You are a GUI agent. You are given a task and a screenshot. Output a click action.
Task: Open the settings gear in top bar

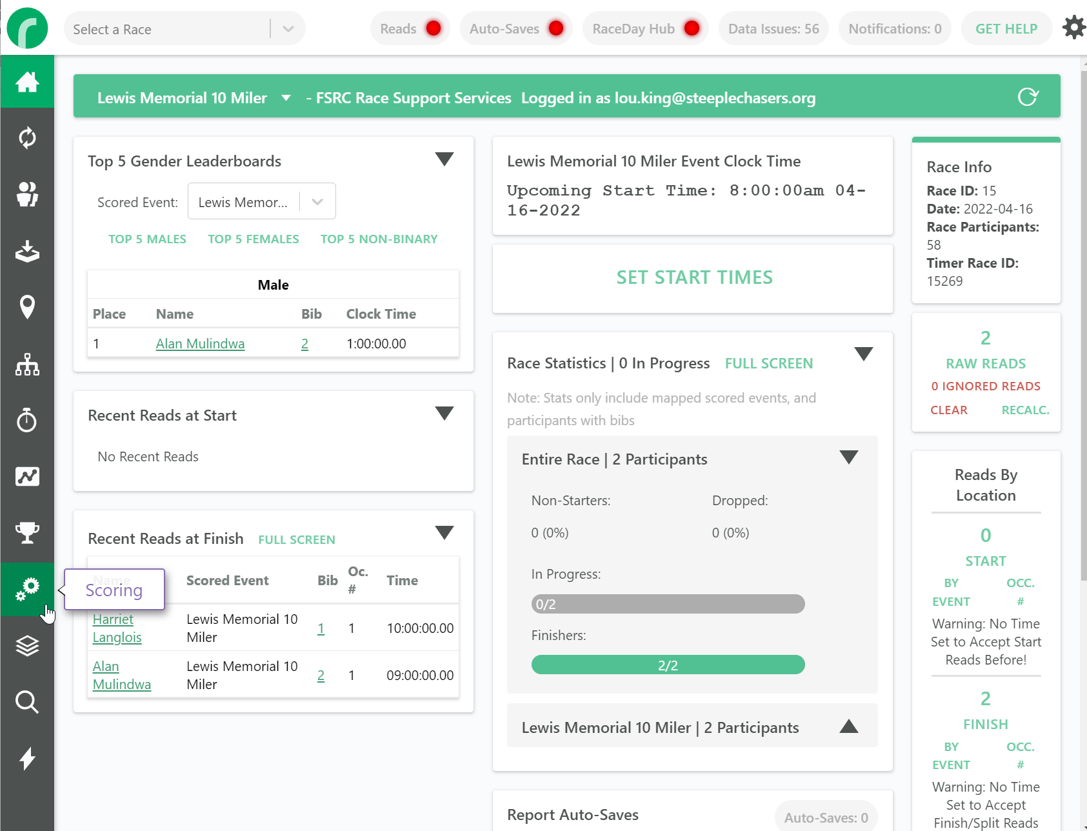pos(1073,28)
